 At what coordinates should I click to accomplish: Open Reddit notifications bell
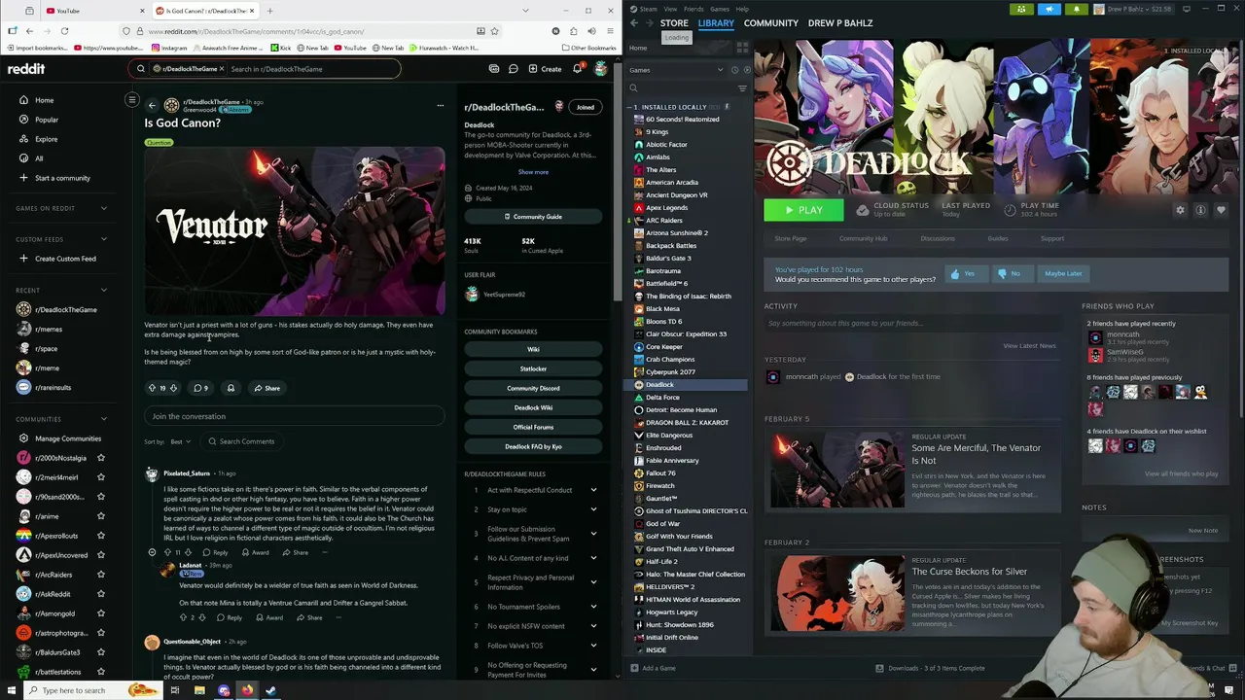point(577,69)
